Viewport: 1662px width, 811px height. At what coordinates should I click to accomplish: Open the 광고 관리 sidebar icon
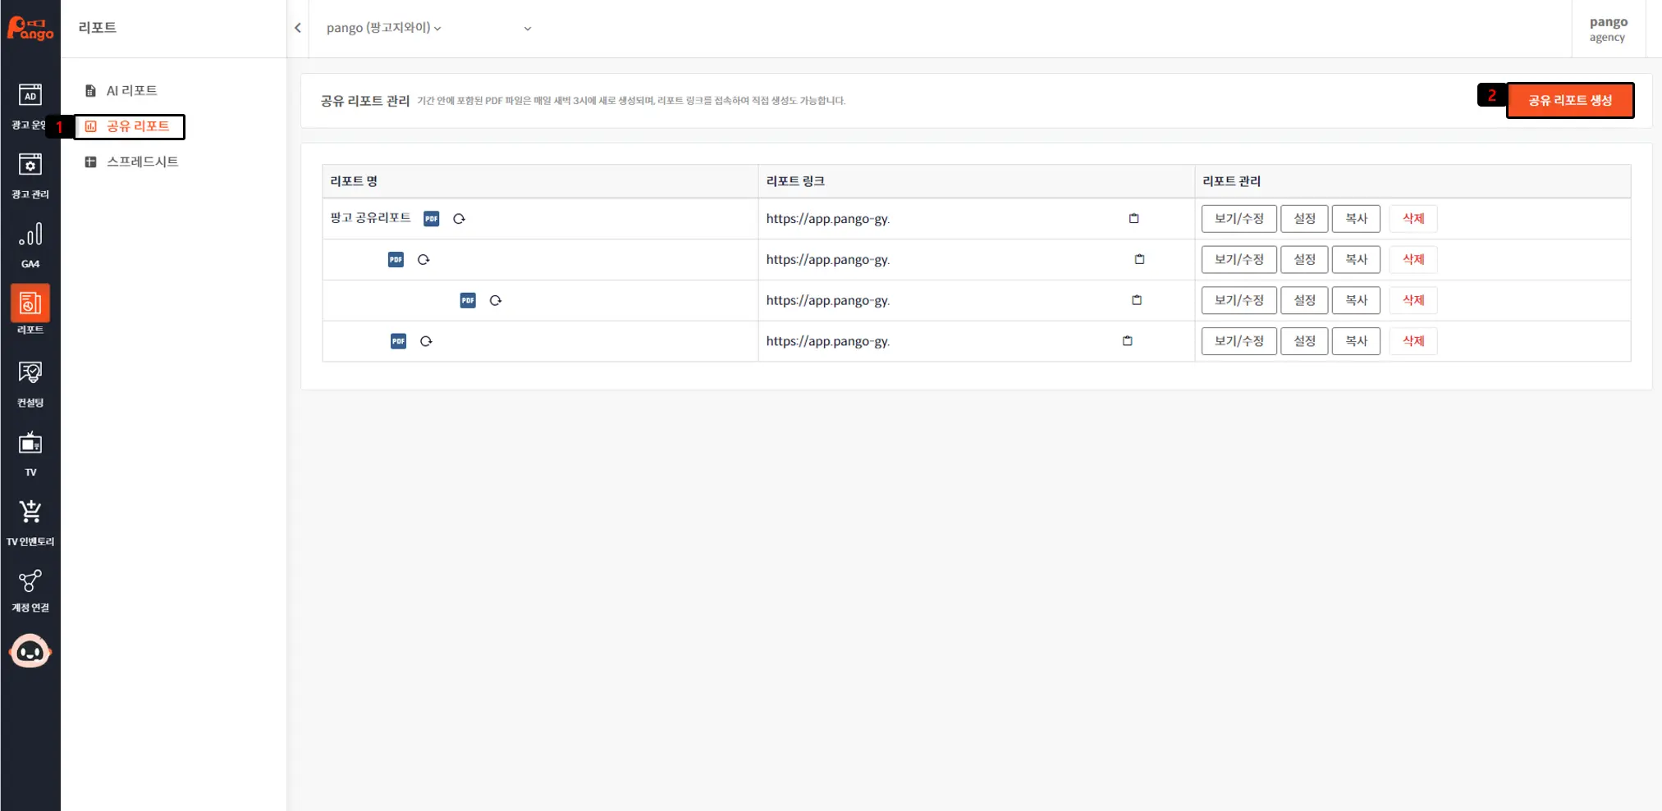[x=30, y=175]
